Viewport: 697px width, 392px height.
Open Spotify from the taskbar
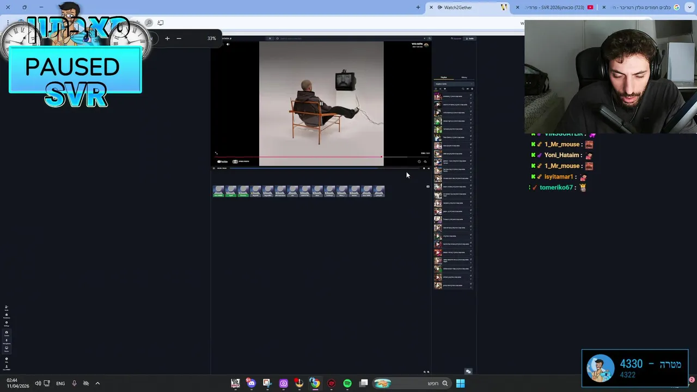[347, 383]
